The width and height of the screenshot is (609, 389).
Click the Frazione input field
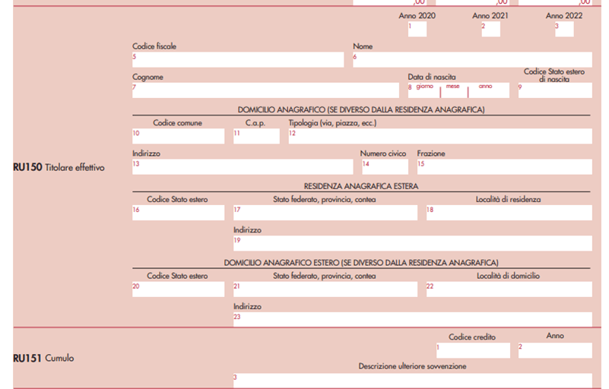[x=503, y=167]
